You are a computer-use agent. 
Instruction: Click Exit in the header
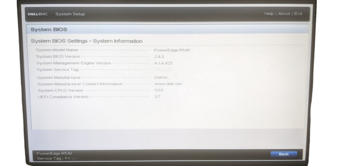pyautogui.click(x=298, y=14)
